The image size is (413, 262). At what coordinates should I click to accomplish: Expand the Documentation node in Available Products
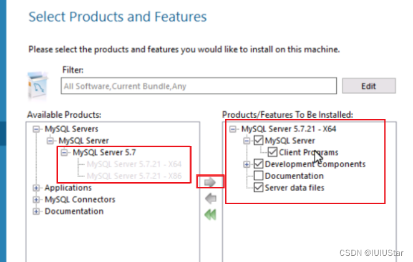coord(36,211)
